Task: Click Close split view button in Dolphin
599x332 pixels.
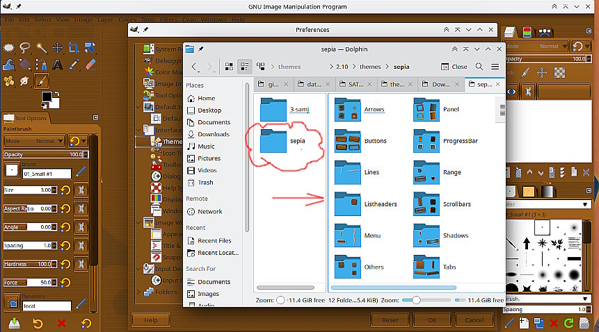Action: pyautogui.click(x=454, y=67)
